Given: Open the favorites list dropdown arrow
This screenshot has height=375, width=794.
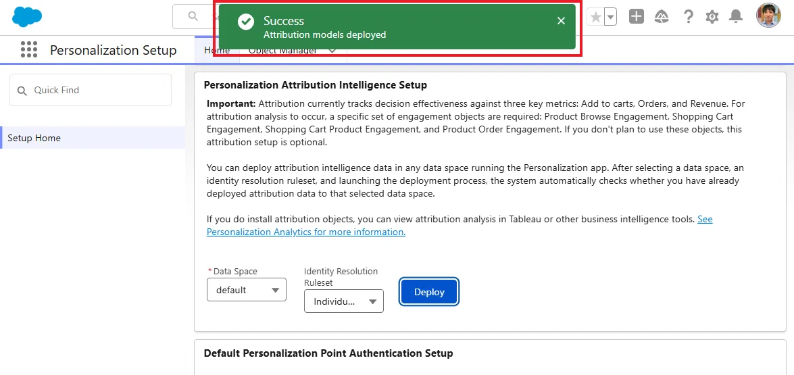Looking at the screenshot, I should click(611, 17).
